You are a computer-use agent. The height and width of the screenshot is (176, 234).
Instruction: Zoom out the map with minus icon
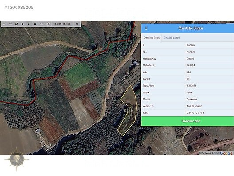[10, 24]
